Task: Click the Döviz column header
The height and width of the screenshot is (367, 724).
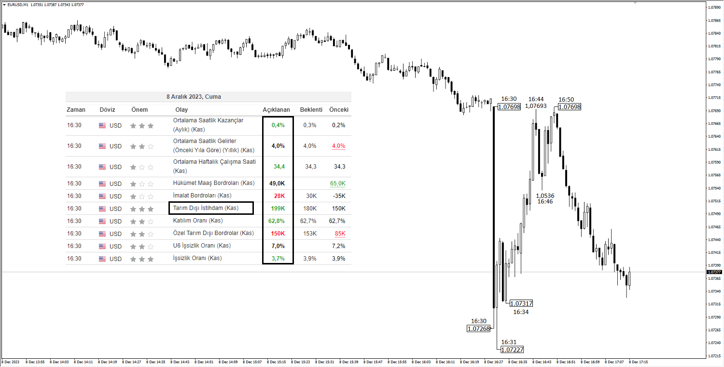Action: 108,110
